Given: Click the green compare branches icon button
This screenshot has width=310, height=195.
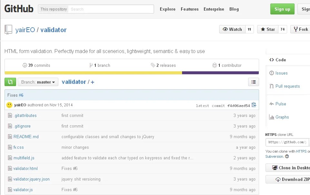Looking at the screenshot, I should pyautogui.click(x=10, y=82).
